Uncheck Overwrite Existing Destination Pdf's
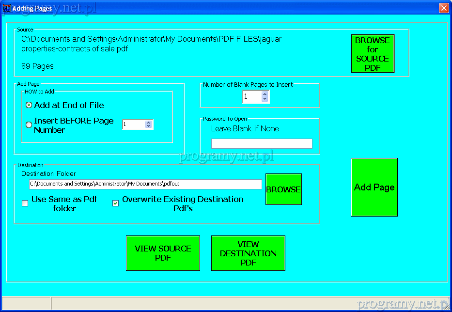 tap(115, 203)
